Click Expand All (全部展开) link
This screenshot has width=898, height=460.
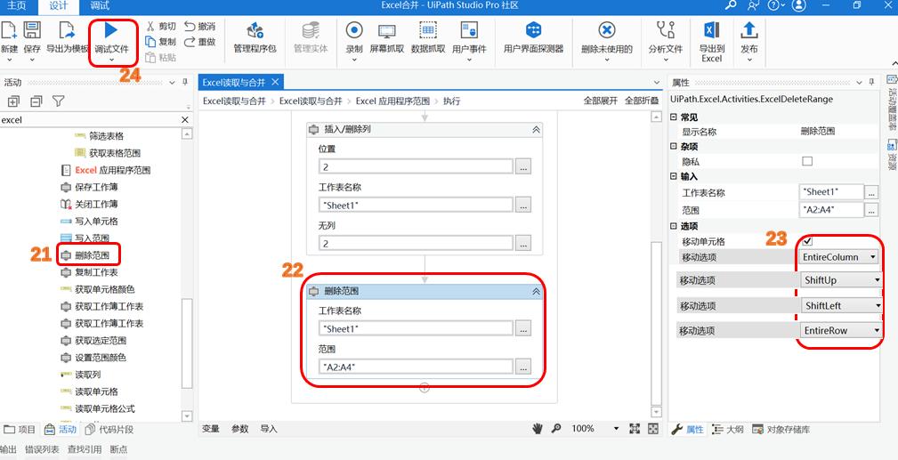pos(600,101)
